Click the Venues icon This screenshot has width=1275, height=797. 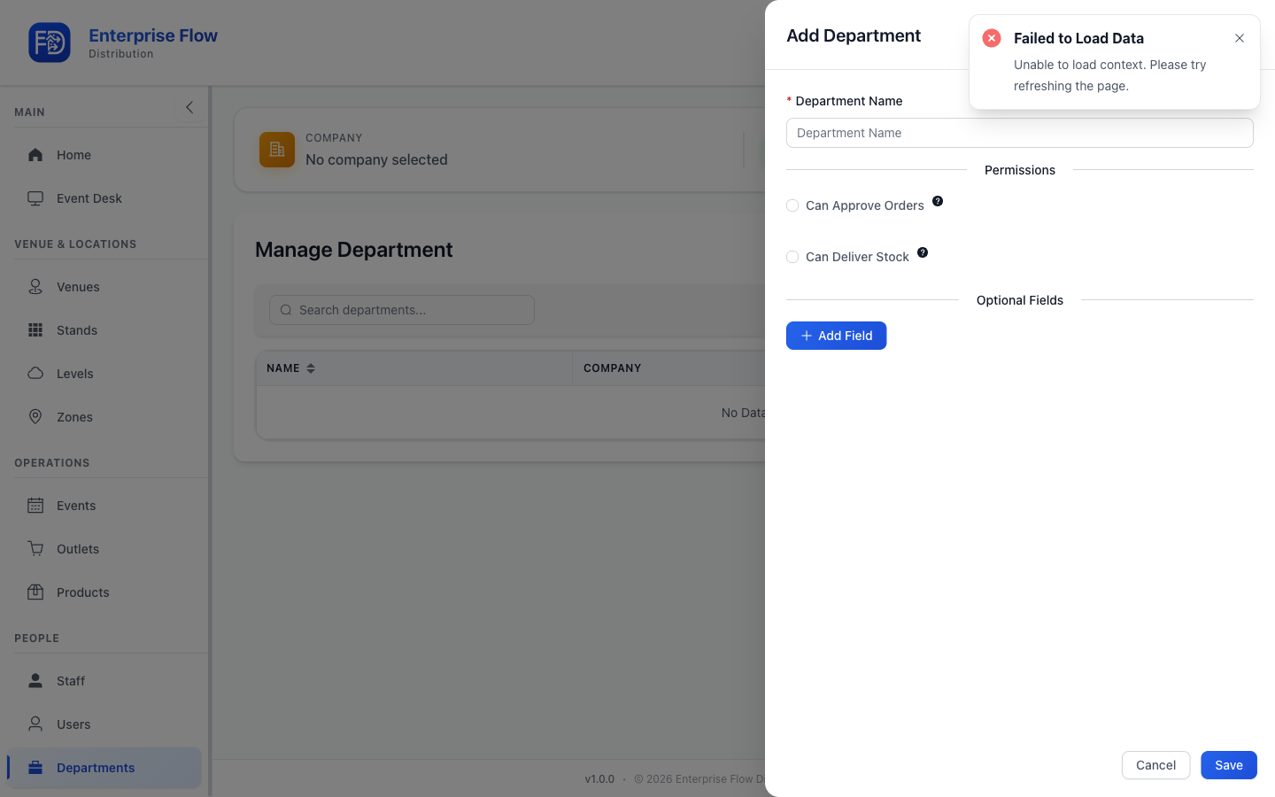tap(35, 287)
